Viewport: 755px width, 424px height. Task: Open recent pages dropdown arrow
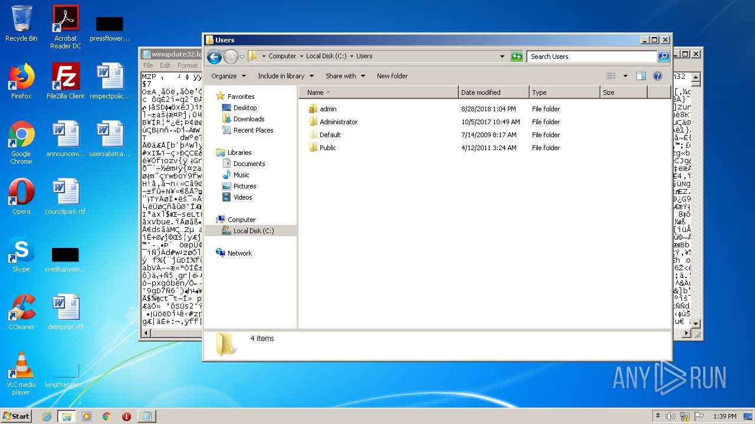tap(242, 57)
